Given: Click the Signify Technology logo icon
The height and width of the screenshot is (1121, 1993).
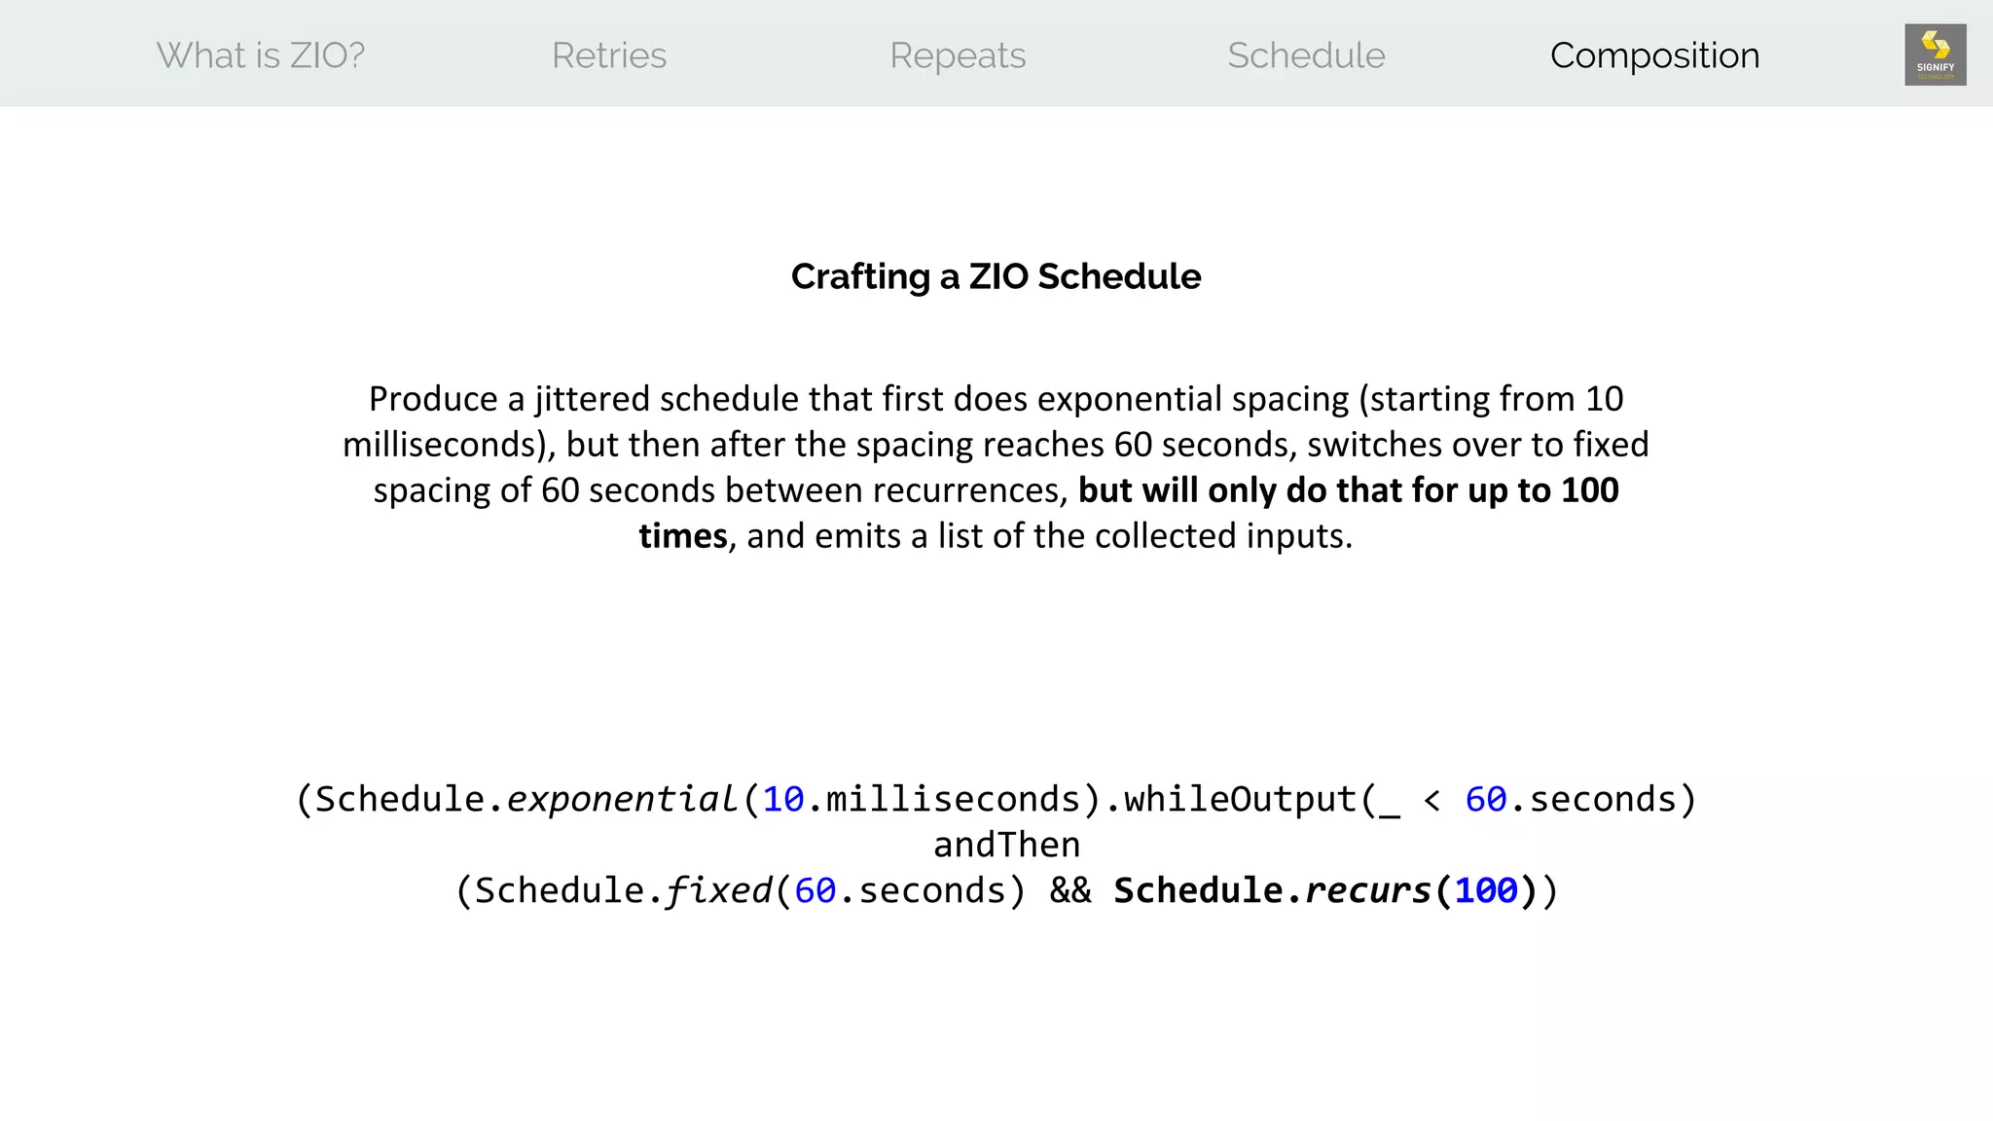Looking at the screenshot, I should pos(1936,54).
